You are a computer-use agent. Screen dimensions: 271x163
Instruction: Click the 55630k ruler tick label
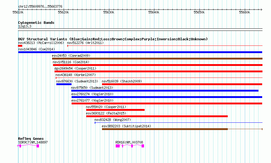(109, 12)
